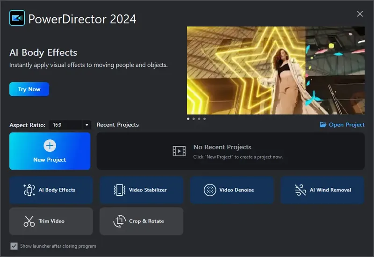Click the AI Body Effects promo image

click(x=276, y=71)
